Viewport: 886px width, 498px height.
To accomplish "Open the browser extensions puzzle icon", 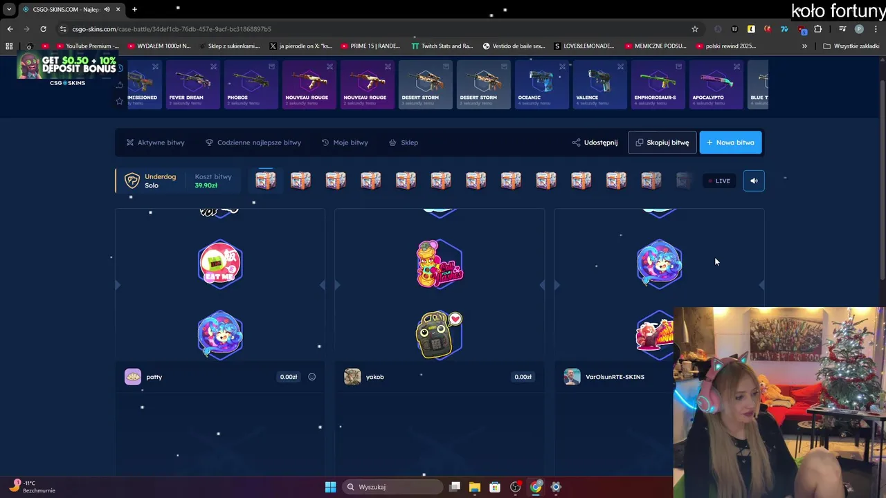I will 817,29.
